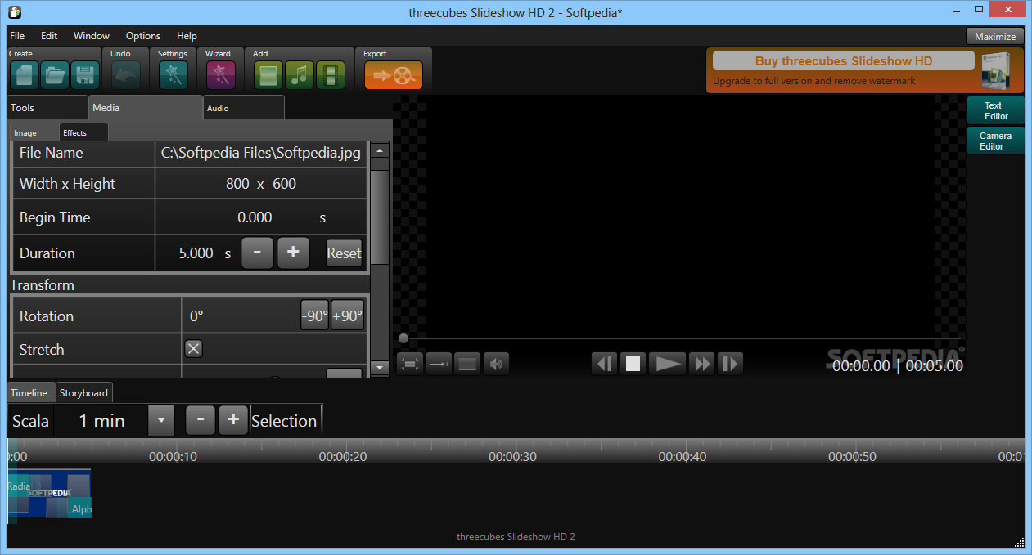Viewport: 1032px width, 555px height.
Task: Open the Text Editor
Action: coord(995,111)
